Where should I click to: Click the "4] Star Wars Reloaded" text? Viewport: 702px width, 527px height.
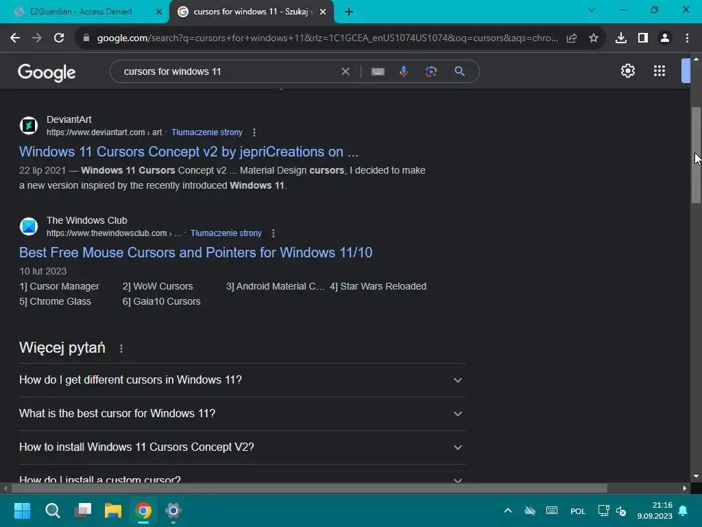[x=378, y=286]
